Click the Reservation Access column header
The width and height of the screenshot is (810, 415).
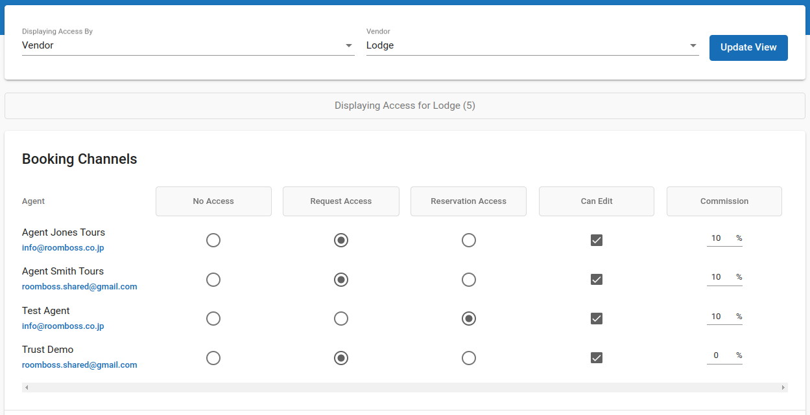coord(468,201)
